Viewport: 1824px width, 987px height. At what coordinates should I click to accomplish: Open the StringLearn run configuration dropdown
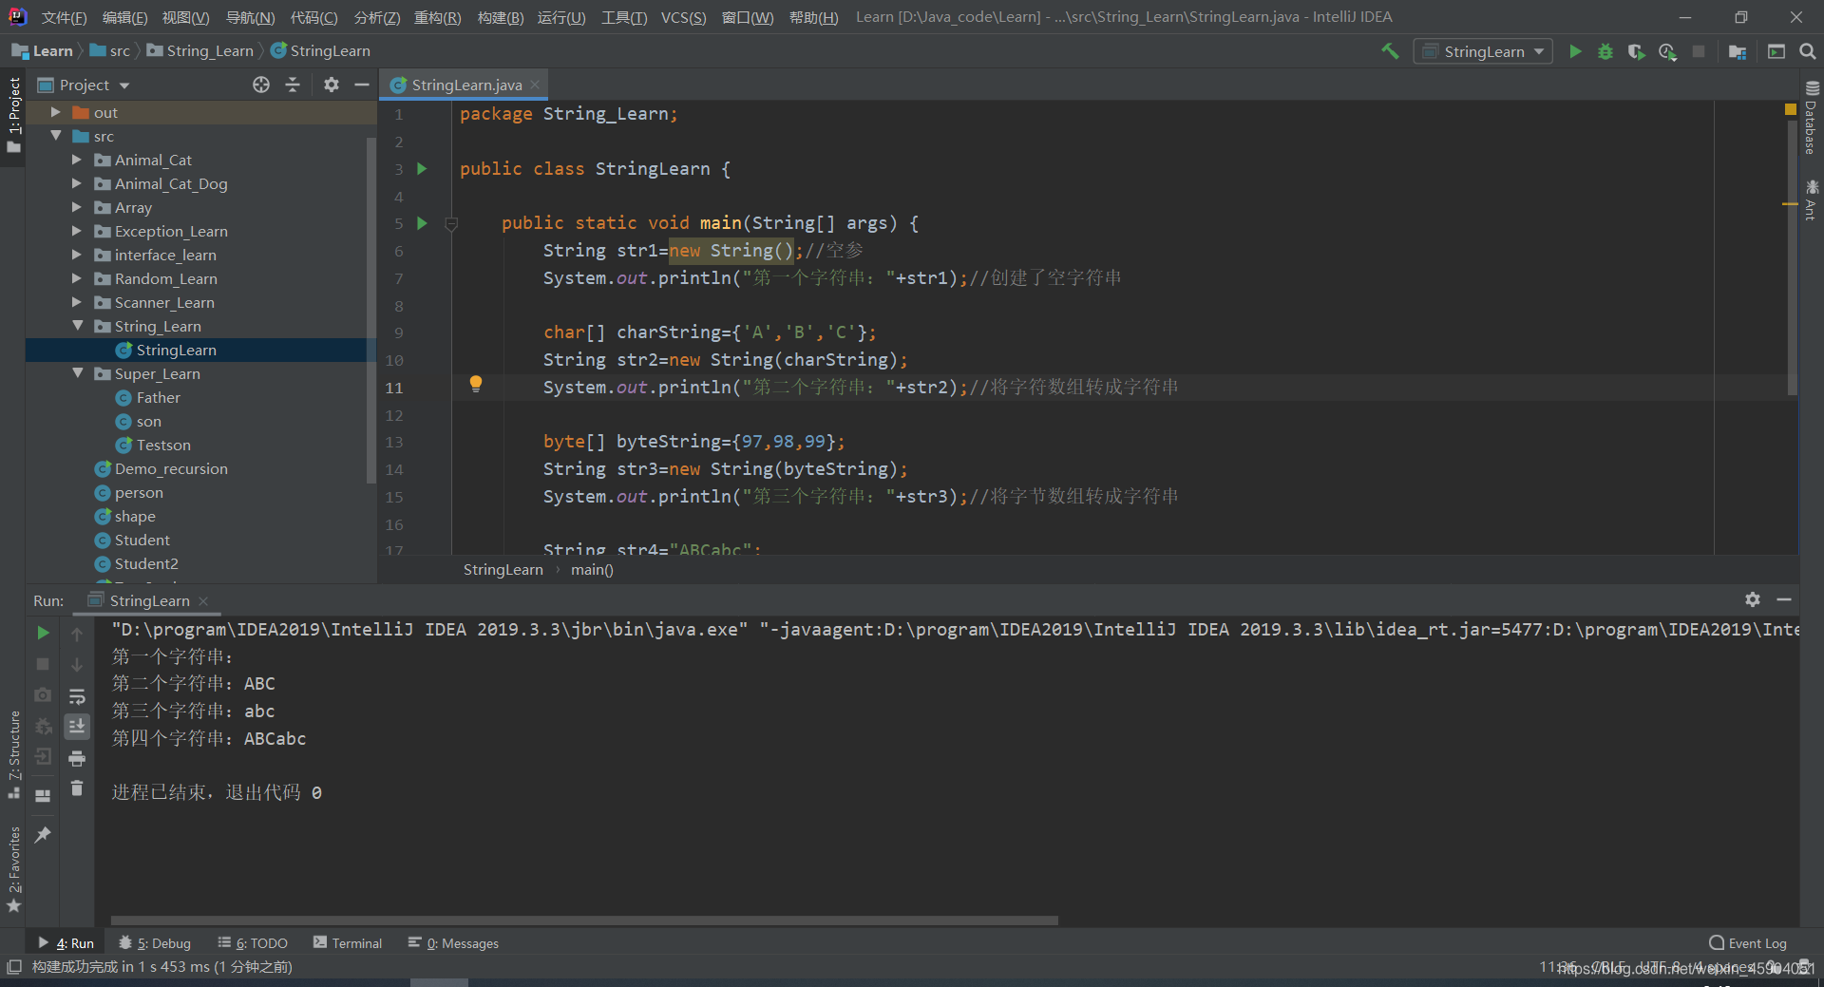tap(1483, 51)
